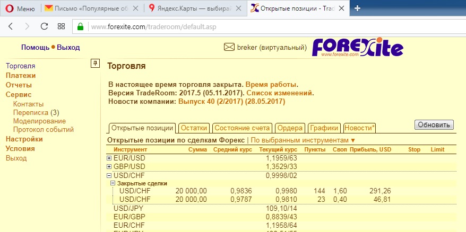Open a new browser tab with plus
Image resolution: width=466 pixels, height=232 pixels.
coord(358,8)
